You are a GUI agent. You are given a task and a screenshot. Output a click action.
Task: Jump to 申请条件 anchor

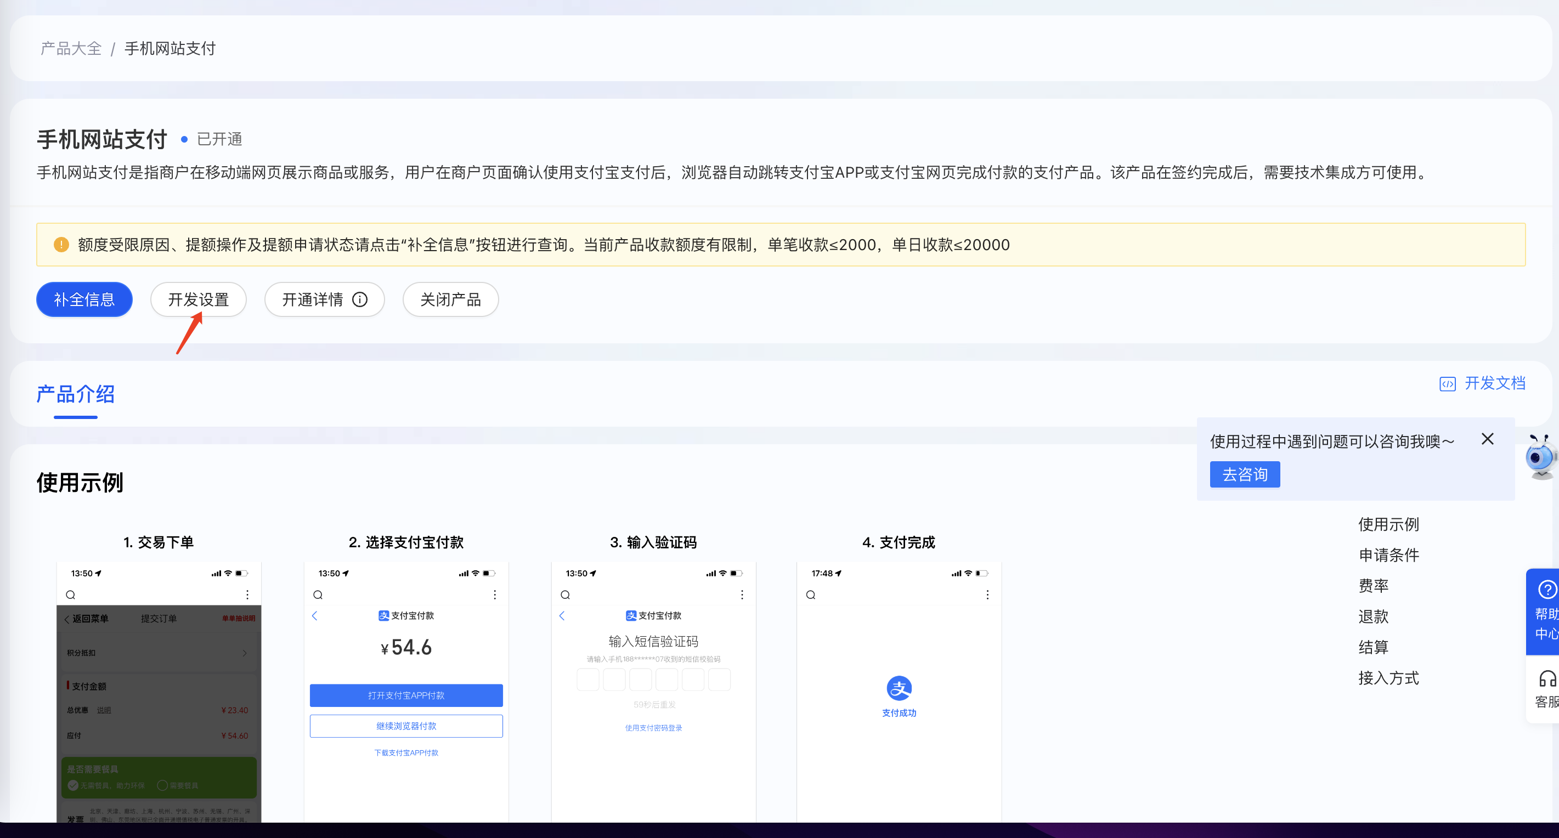[1388, 555]
